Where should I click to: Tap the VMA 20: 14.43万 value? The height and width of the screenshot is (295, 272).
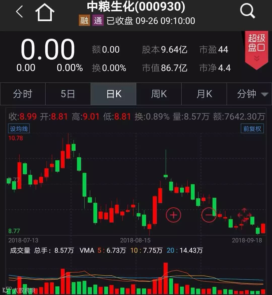pyautogui.click(x=185, y=250)
